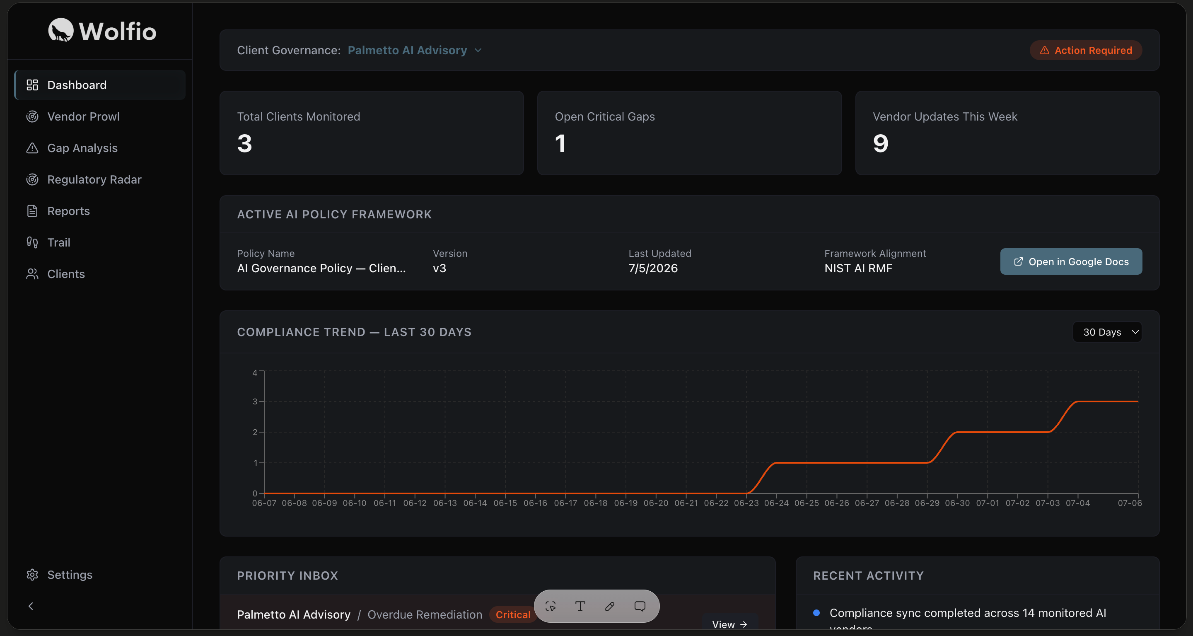This screenshot has width=1193, height=636.
Task: Click the 07-06 label on the chart axis
Action: (1130, 503)
